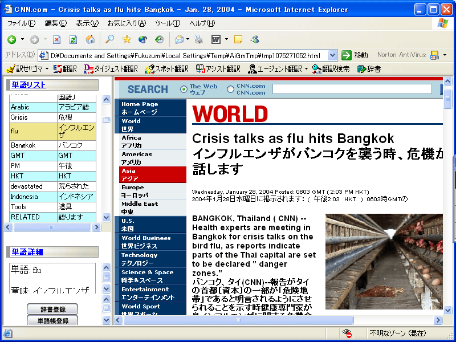Open the 単語詳細 link

(x=27, y=252)
